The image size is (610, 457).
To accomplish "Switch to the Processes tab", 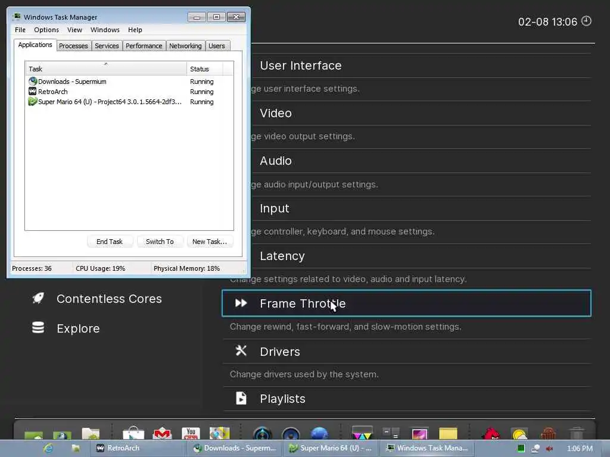I will pyautogui.click(x=73, y=46).
